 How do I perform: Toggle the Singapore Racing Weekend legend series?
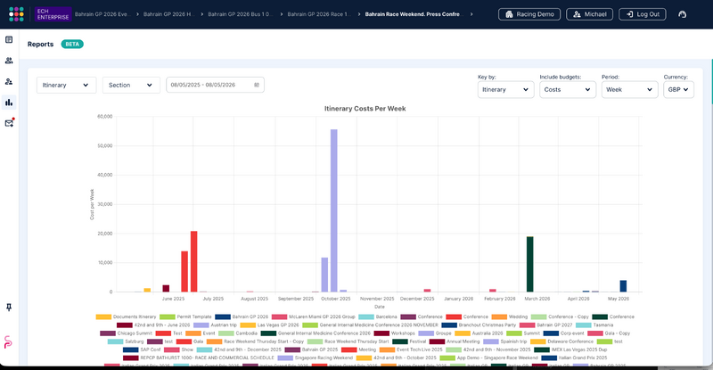(x=316, y=358)
